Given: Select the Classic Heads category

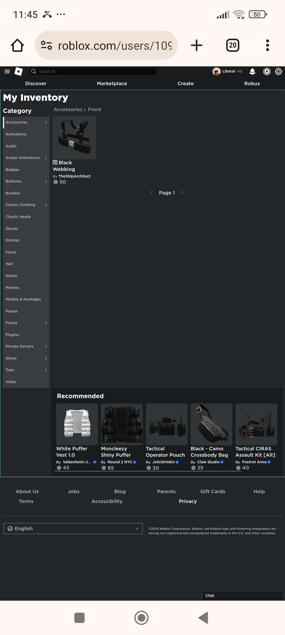Looking at the screenshot, I should [26, 217].
